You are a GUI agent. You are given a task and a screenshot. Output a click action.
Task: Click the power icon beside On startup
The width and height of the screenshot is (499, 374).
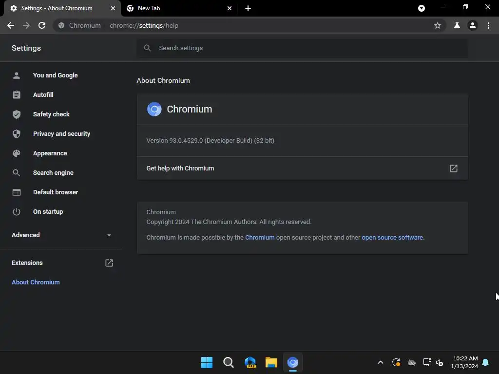coord(16,211)
